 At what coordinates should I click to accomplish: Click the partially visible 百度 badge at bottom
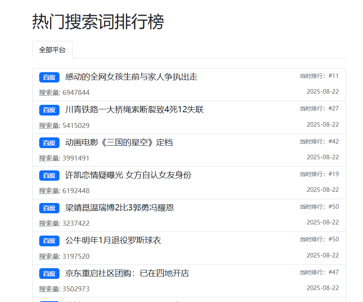coord(49,300)
